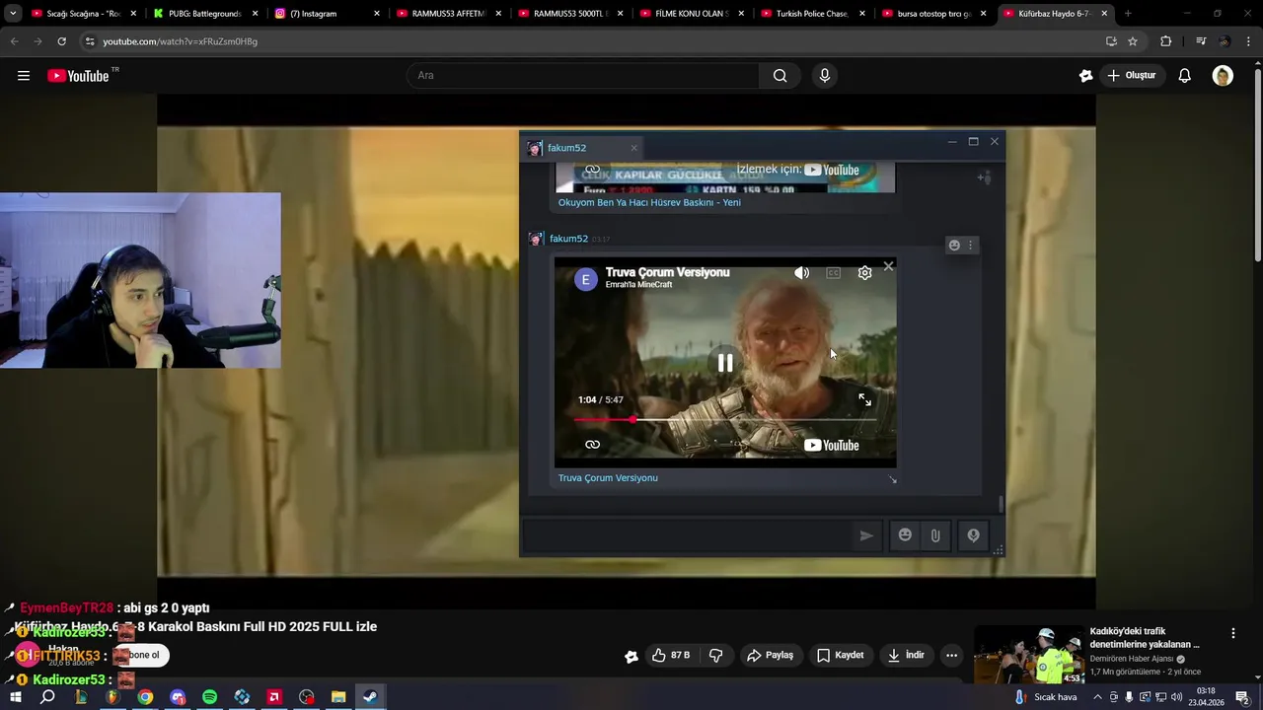The height and width of the screenshot is (710, 1263).
Task: Toggle captions on the embedded video
Action: (834, 273)
